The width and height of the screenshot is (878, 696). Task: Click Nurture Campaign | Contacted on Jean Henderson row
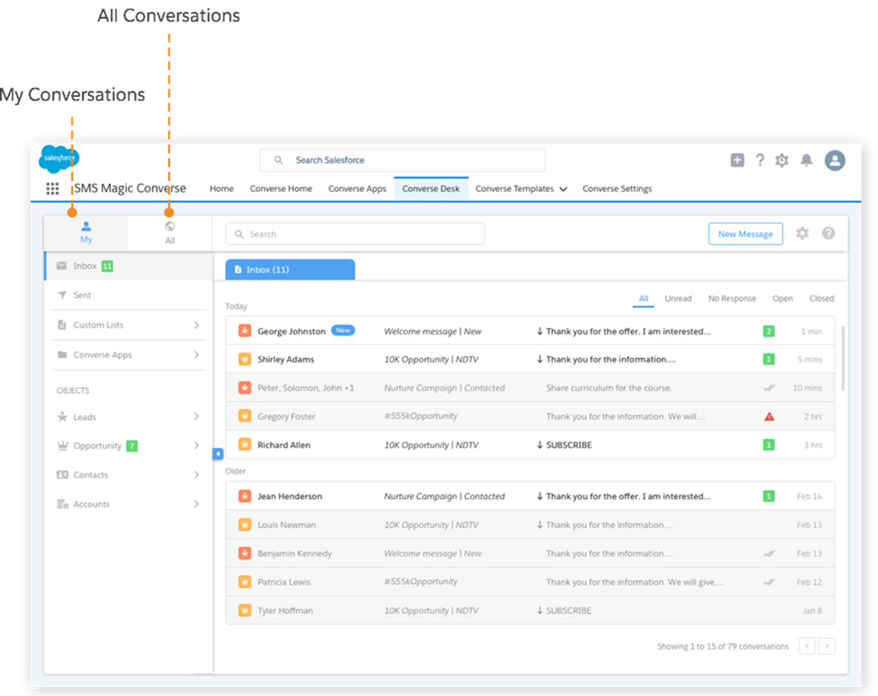[444, 497]
